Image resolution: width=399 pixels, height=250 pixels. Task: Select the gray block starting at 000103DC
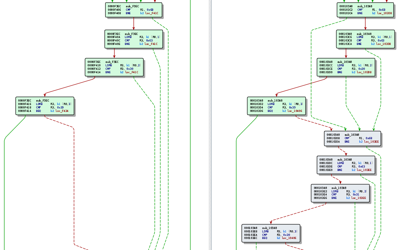click(x=346, y=165)
